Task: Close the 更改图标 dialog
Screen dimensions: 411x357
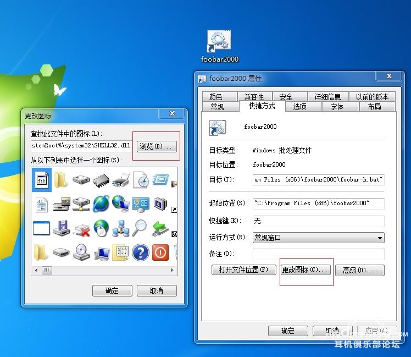Action: pyautogui.click(x=172, y=113)
